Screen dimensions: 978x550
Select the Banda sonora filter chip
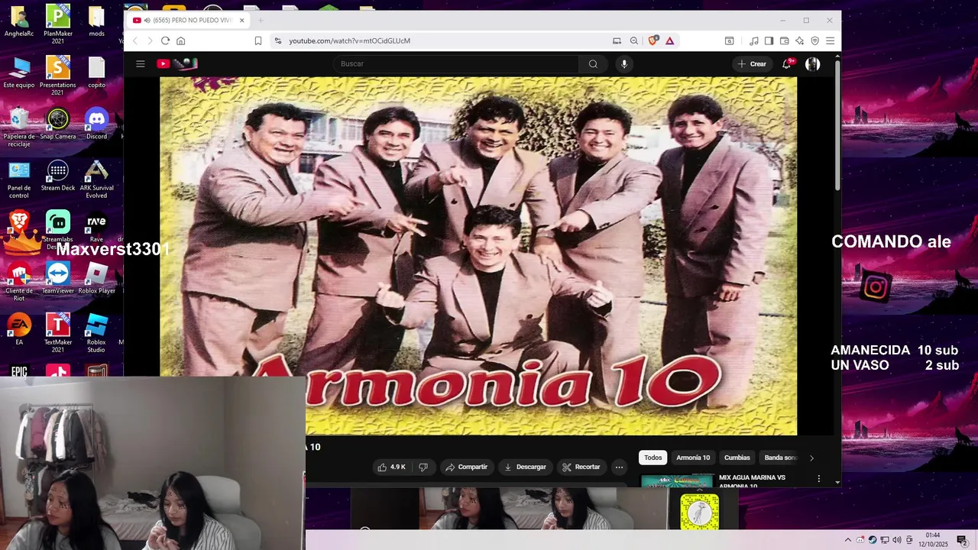(780, 458)
